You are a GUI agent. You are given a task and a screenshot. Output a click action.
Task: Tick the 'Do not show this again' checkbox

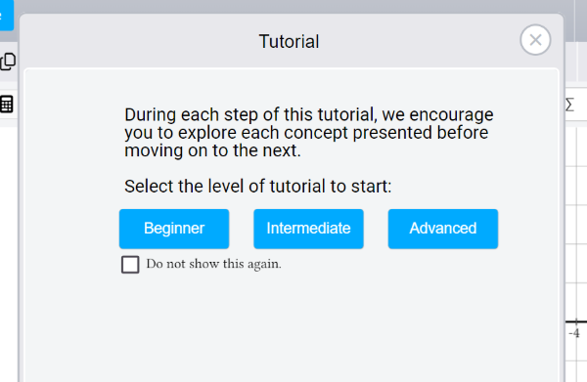click(130, 264)
